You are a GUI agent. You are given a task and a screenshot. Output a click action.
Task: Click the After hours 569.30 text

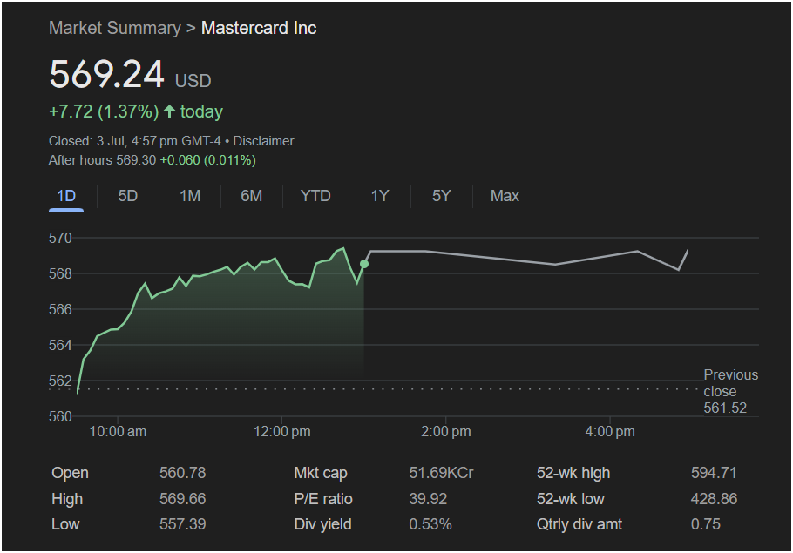(x=102, y=160)
